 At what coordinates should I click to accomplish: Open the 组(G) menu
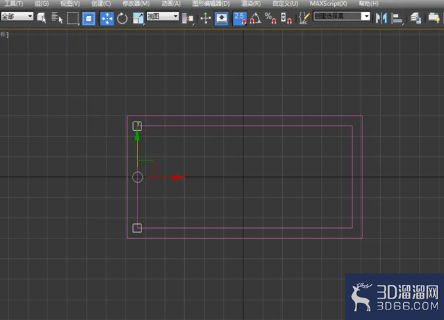[x=41, y=4]
